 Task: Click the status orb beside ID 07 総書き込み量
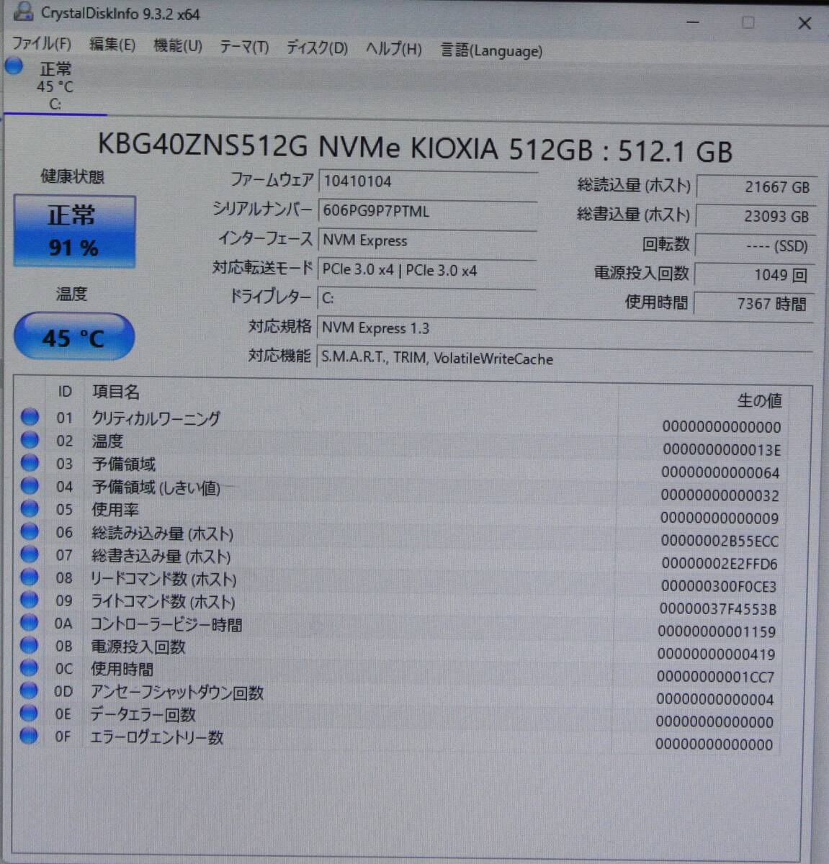(30, 555)
